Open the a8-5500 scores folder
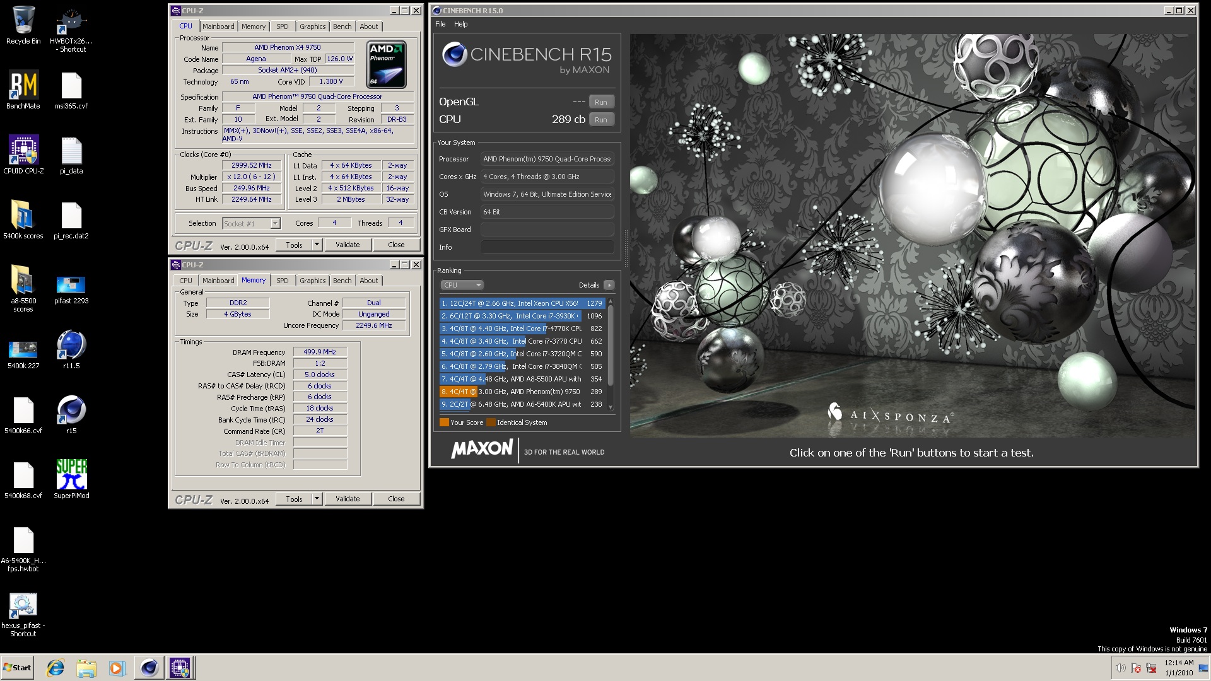Image resolution: width=1211 pixels, height=681 pixels. pos(23,289)
